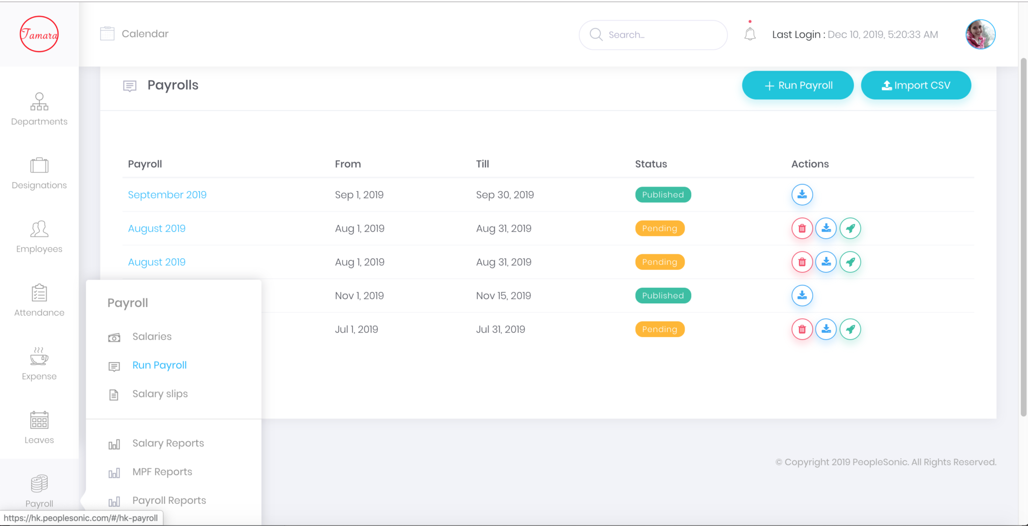Open the September 2019 payroll details link
1028x526 pixels.
pos(167,195)
